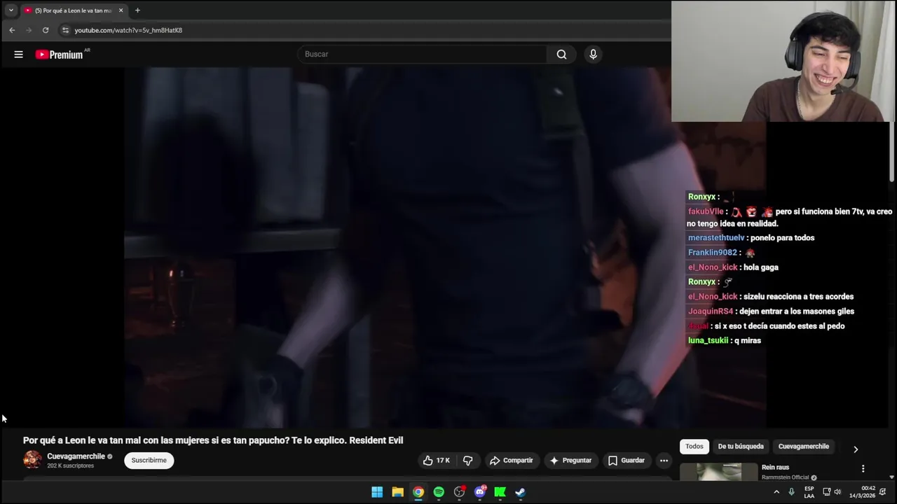The height and width of the screenshot is (504, 897).
Task: Open Rein raus suggested video thumbnail
Action: pos(718,472)
